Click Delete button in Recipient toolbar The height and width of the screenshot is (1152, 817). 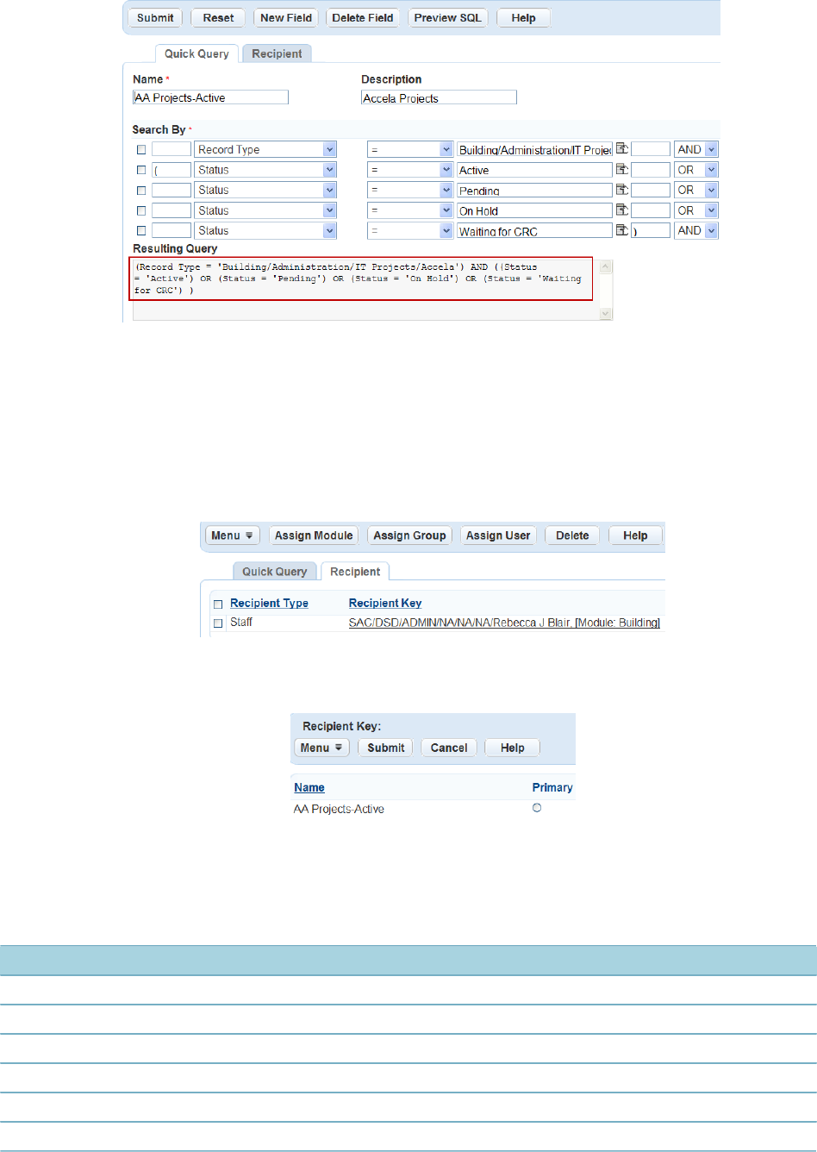tap(572, 535)
